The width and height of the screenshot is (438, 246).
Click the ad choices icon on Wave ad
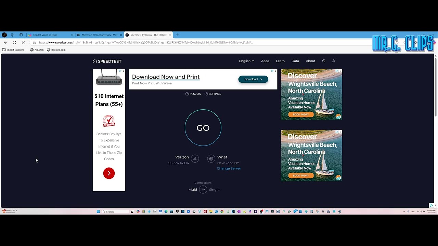click(x=272, y=71)
